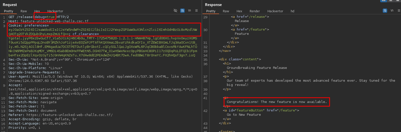Toggle word wrap icon in Response panel
Screen dimensions: 401x132
[x=385, y=11]
